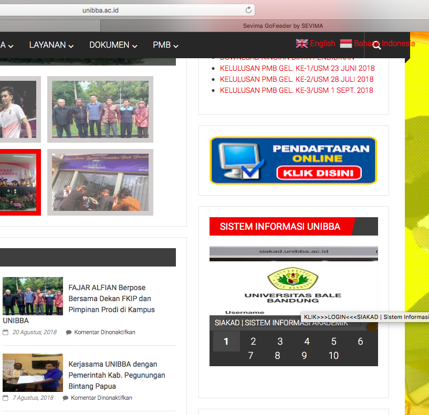429x415 pixels.
Task: Click Komentar Dinonaktifkan under the Kerjasama UNIBBA post
Action: tap(101, 398)
